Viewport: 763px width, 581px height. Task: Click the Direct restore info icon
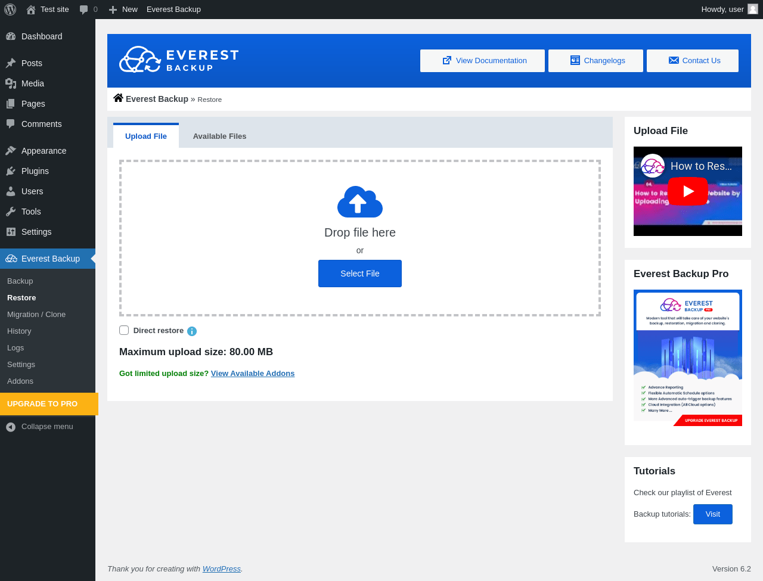point(192,331)
